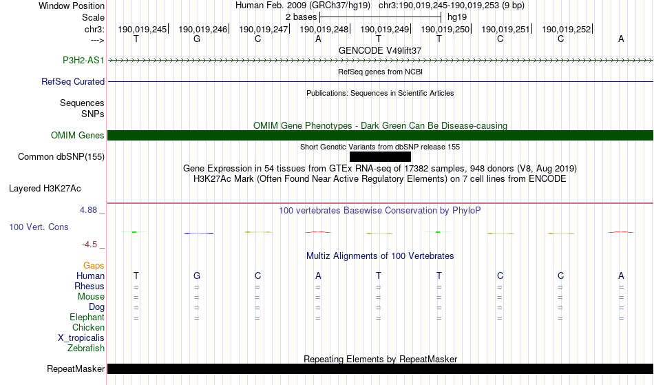The height and width of the screenshot is (385, 654).
Task: Click the -4.5 PhyloP lower scale value
Action: pyautogui.click(x=89, y=244)
